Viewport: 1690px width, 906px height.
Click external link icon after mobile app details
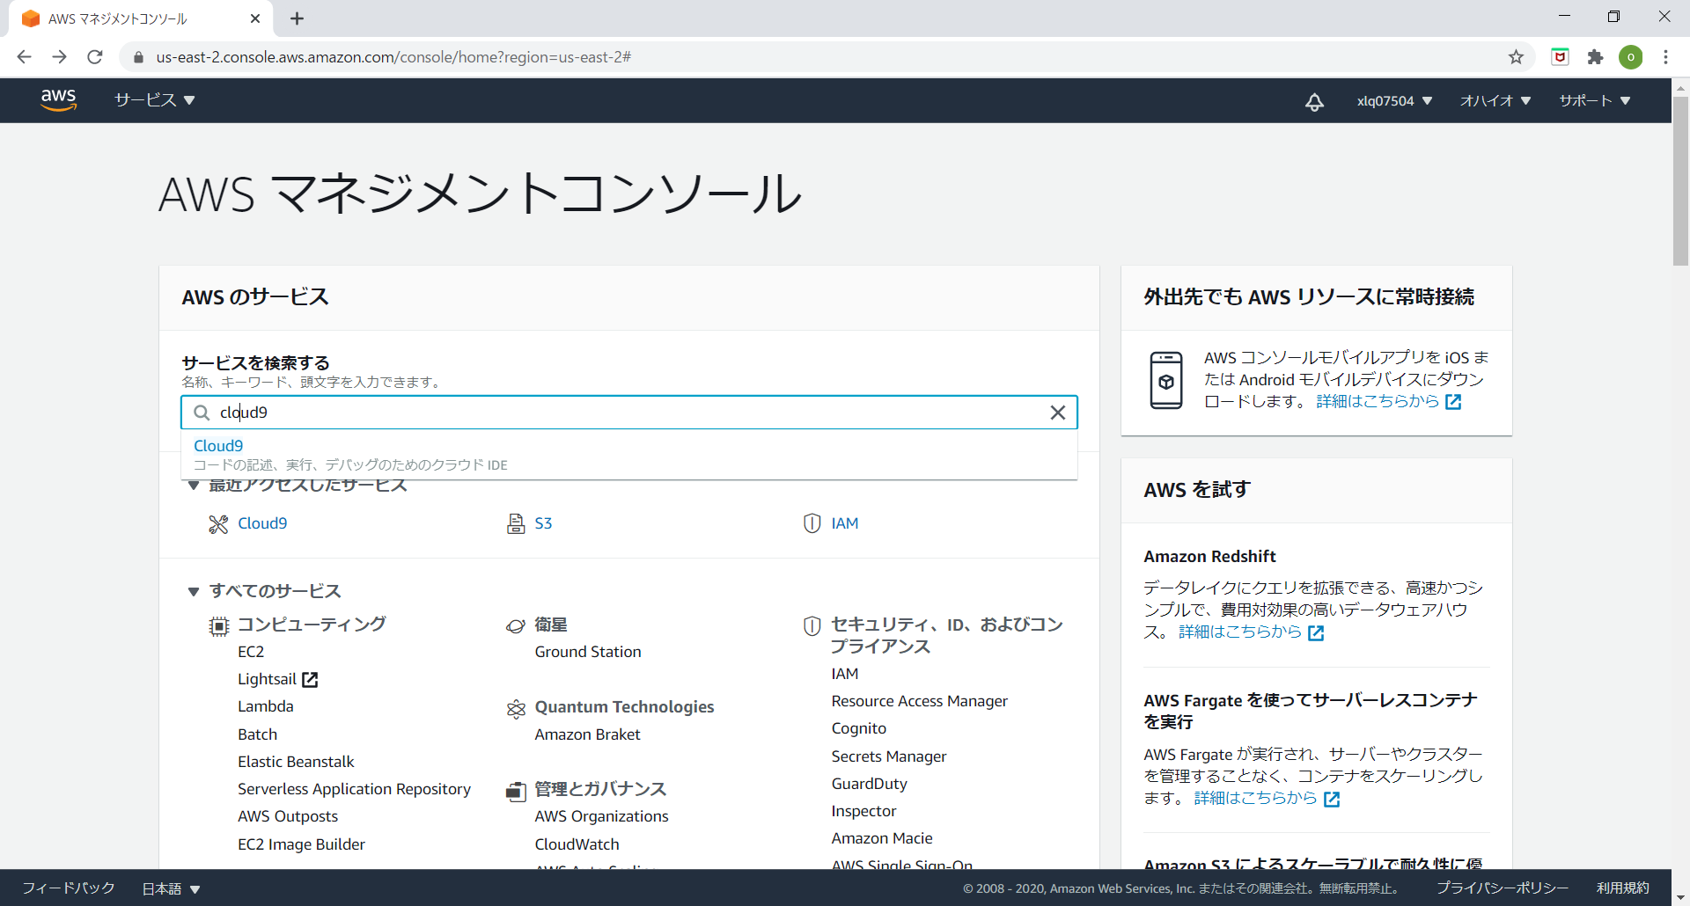pyautogui.click(x=1453, y=402)
